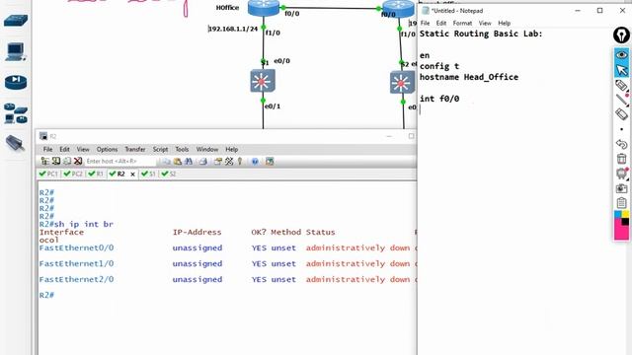632x355 pixels.
Task: Click the undo arrow in annotation bar
Action: coord(621,144)
